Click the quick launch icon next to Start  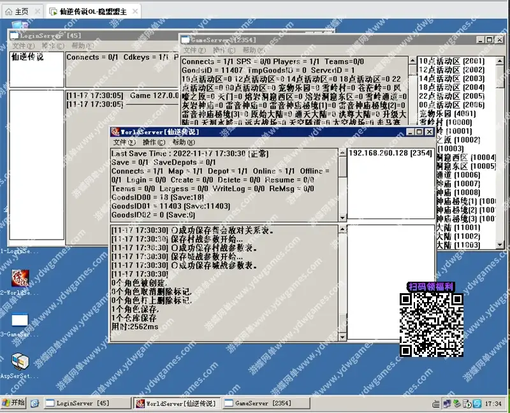coord(34,403)
